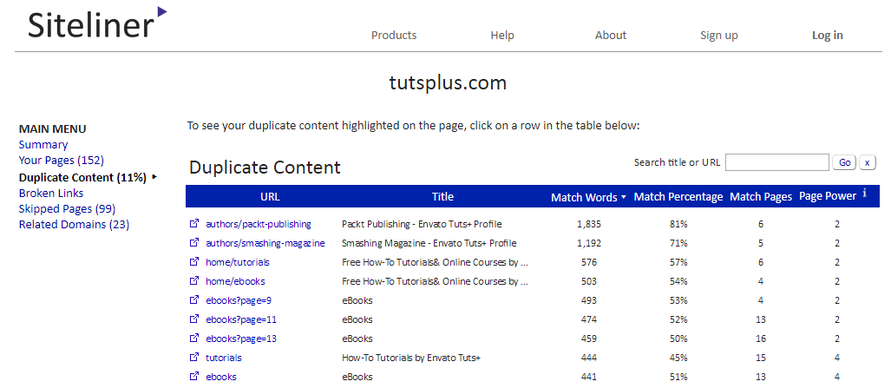Screen dimensions: 891x388
Task: Open home/ebooks URL link
Action: coord(235,281)
